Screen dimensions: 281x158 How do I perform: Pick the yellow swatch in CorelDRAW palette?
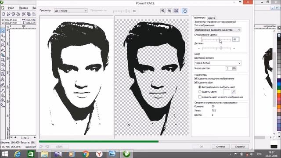(279, 92)
